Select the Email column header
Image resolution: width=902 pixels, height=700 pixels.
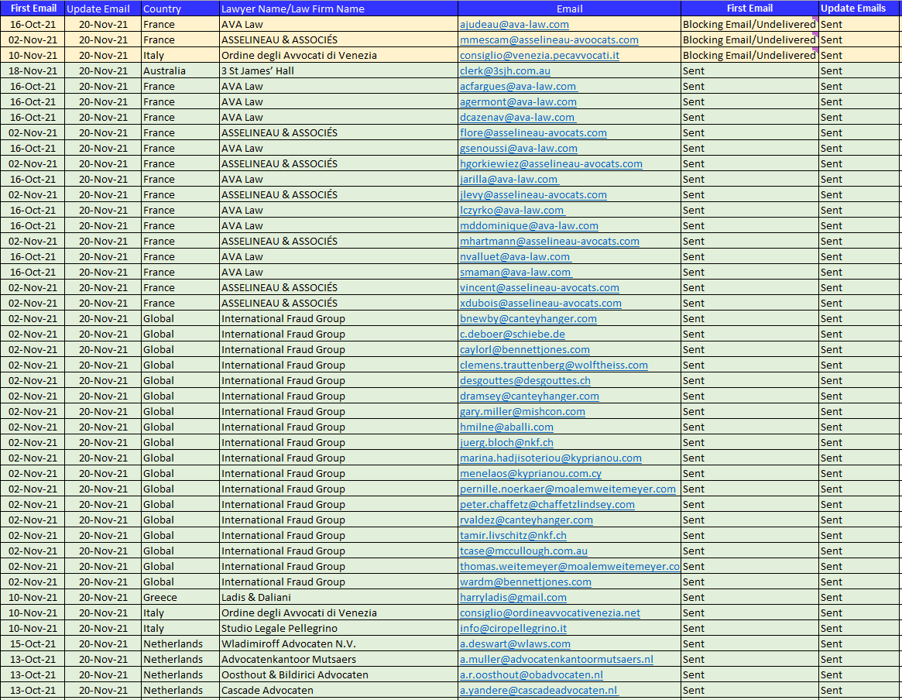[570, 9]
